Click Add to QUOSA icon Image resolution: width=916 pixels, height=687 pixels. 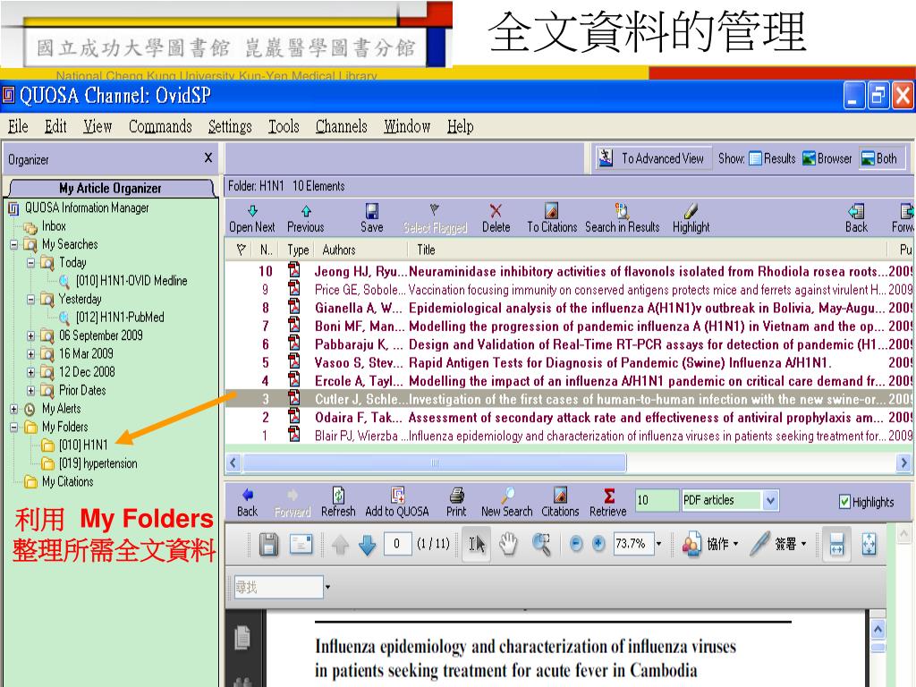point(397,495)
